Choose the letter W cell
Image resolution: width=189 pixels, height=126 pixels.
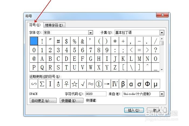[90, 67]
